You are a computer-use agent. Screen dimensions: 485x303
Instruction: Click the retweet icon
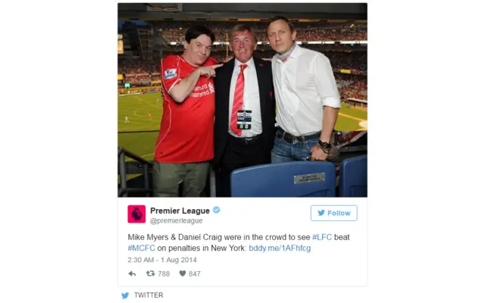151,273
